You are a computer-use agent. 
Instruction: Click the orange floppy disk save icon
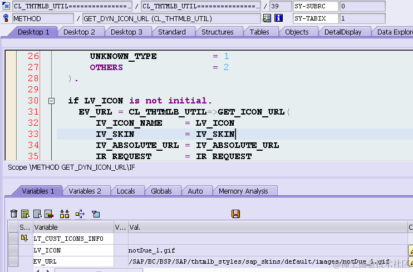(236, 214)
